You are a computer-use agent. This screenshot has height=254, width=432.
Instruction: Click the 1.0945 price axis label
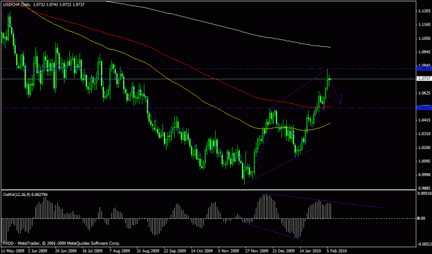[424, 52]
